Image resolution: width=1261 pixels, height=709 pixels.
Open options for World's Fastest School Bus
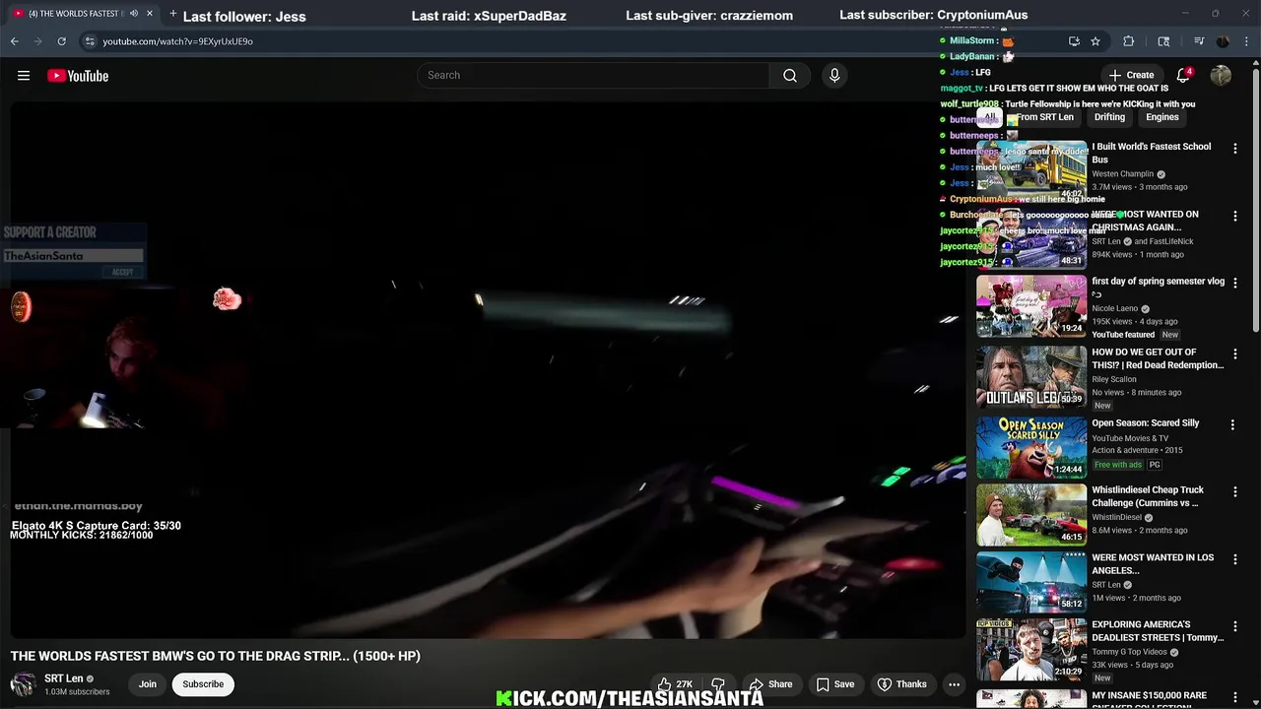pyautogui.click(x=1233, y=148)
